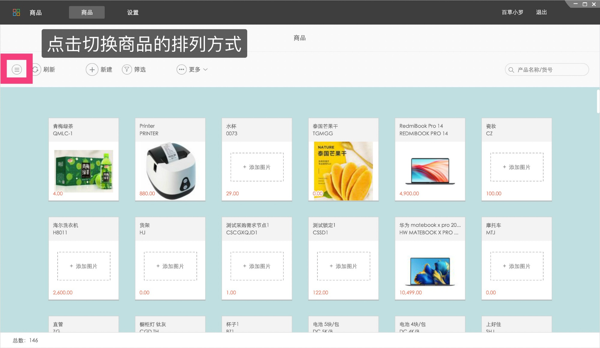This screenshot has height=348, width=600.
Task: Open the 更多 (More) ellipsis icon menu
Action: [x=181, y=69]
